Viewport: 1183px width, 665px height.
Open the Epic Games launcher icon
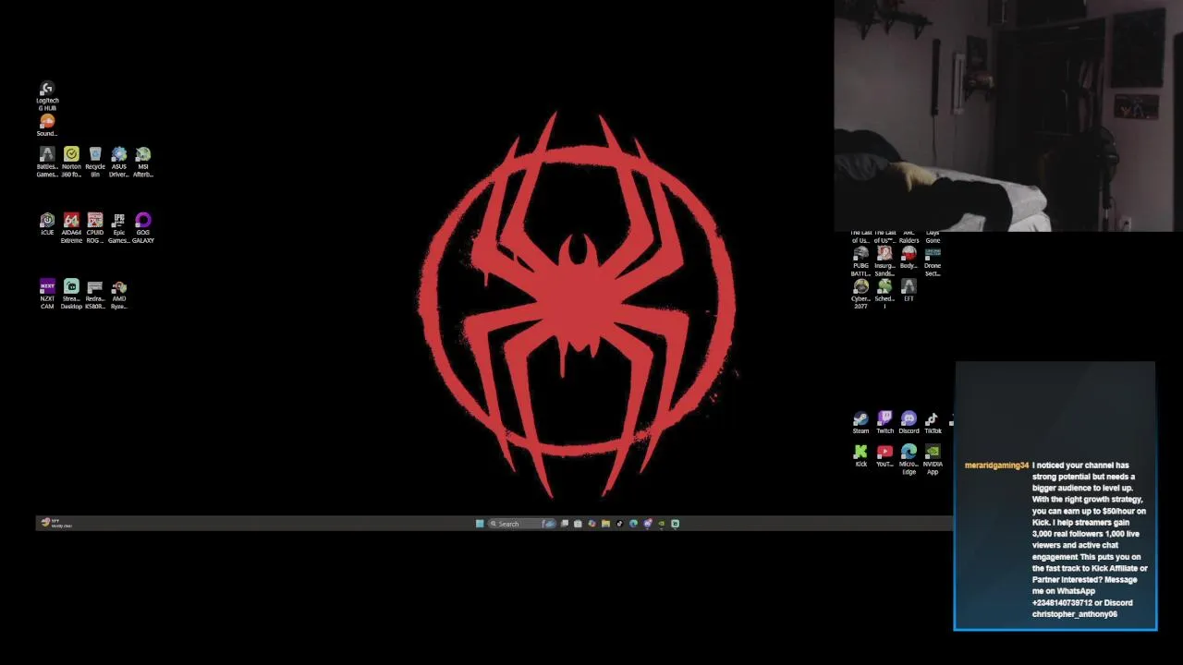tap(119, 228)
